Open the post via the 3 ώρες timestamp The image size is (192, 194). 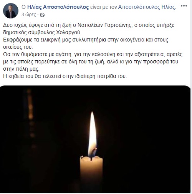tap(29, 15)
